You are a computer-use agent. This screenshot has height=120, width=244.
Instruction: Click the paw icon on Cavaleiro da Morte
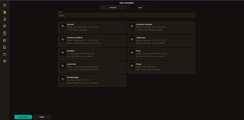[x=63, y=39]
